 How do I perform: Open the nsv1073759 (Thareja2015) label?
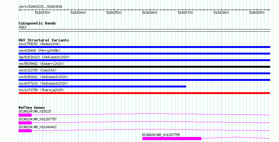(x=41, y=90)
